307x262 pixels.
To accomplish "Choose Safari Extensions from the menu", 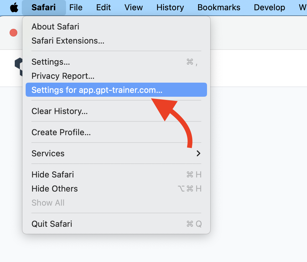I will click(116, 41).
